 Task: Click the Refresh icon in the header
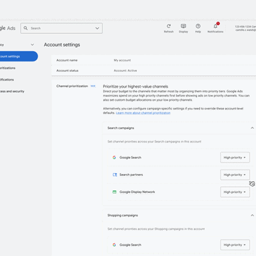pos(168,26)
